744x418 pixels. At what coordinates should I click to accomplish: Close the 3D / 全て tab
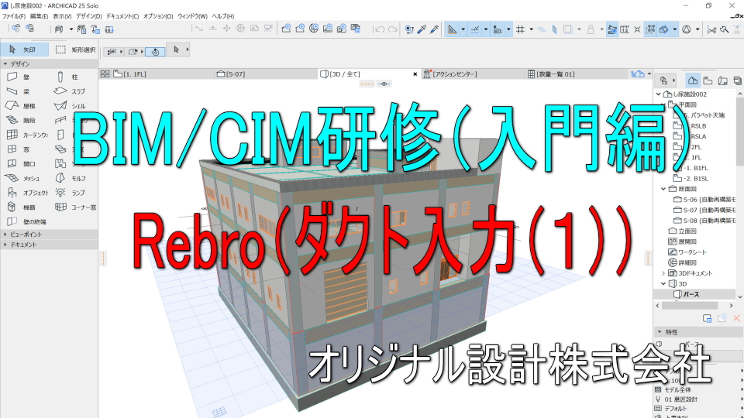coord(415,74)
